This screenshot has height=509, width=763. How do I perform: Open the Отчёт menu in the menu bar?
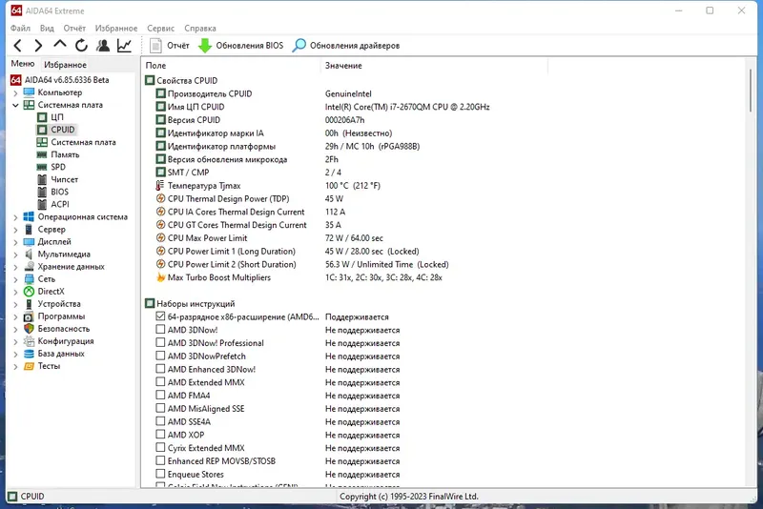74,29
